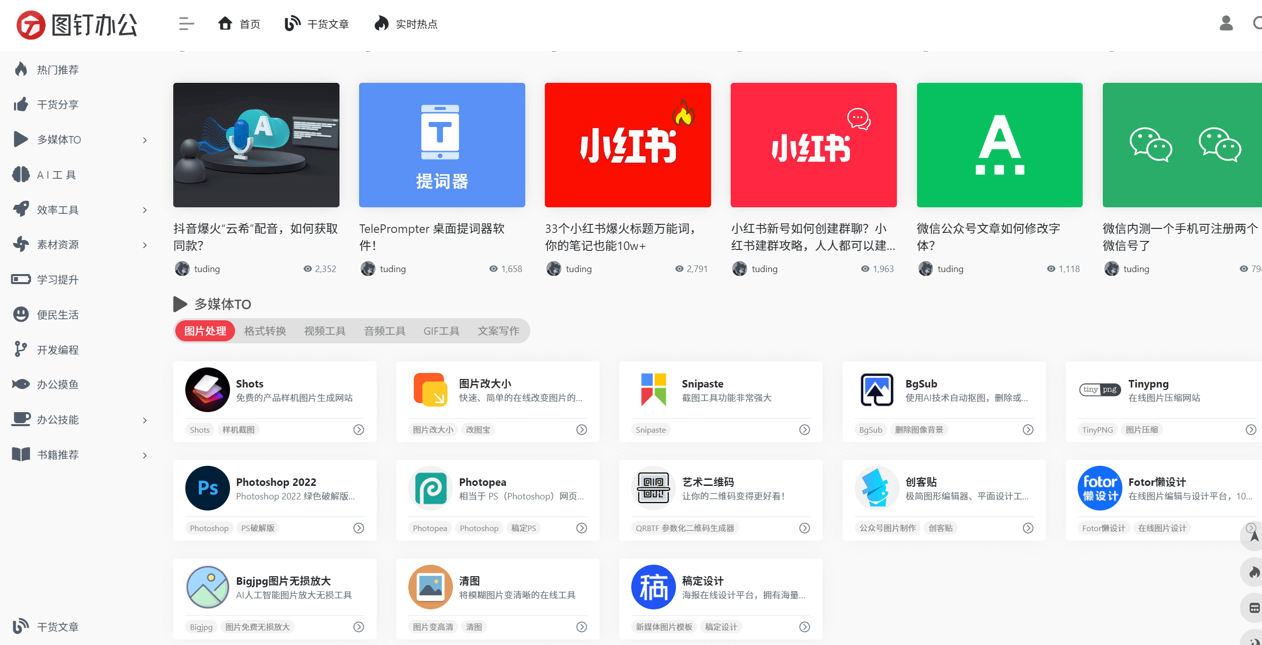Click the 33个小红书爆火标题 article thumbnail
Image resolution: width=1262 pixels, height=645 pixels.
click(x=627, y=145)
